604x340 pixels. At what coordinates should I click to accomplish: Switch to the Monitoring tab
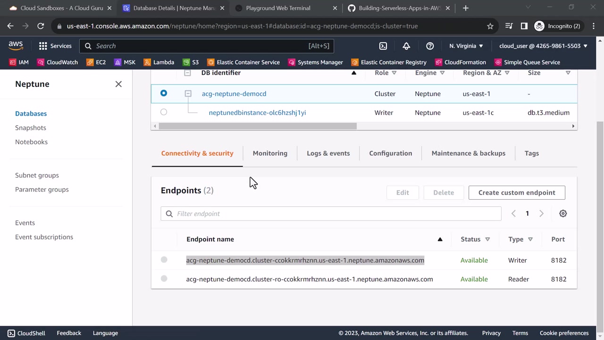[270, 153]
